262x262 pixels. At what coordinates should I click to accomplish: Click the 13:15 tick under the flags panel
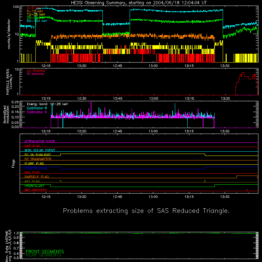point(189,197)
